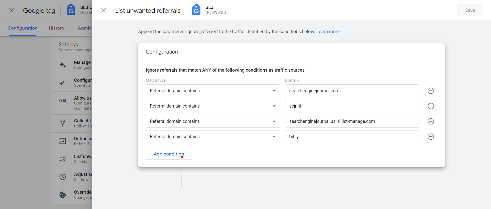Close the List unwanted referrals panel
The image size is (491, 209).
[x=104, y=10]
